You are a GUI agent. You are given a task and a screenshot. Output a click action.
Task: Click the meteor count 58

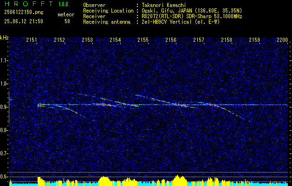(67, 21)
